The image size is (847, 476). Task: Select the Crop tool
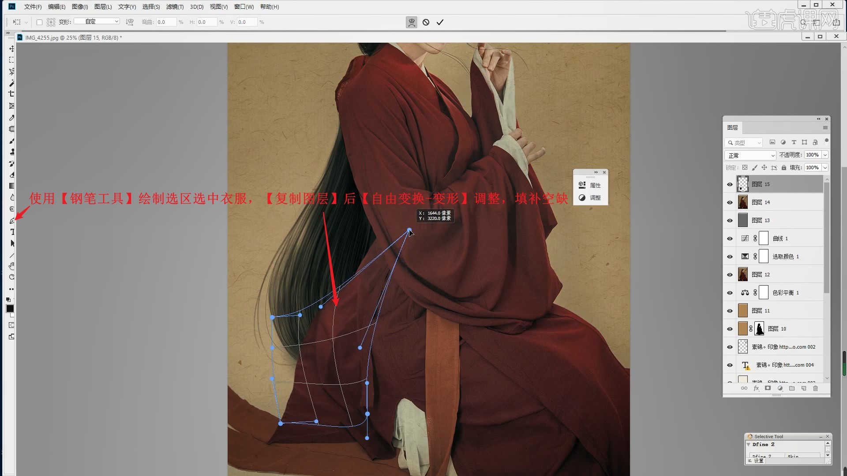click(x=12, y=94)
